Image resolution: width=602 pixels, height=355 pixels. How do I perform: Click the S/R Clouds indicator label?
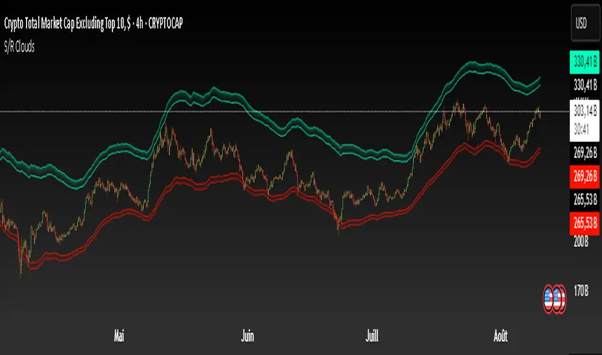19,47
